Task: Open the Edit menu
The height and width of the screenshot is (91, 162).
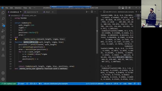Action: click(x=11, y=8)
